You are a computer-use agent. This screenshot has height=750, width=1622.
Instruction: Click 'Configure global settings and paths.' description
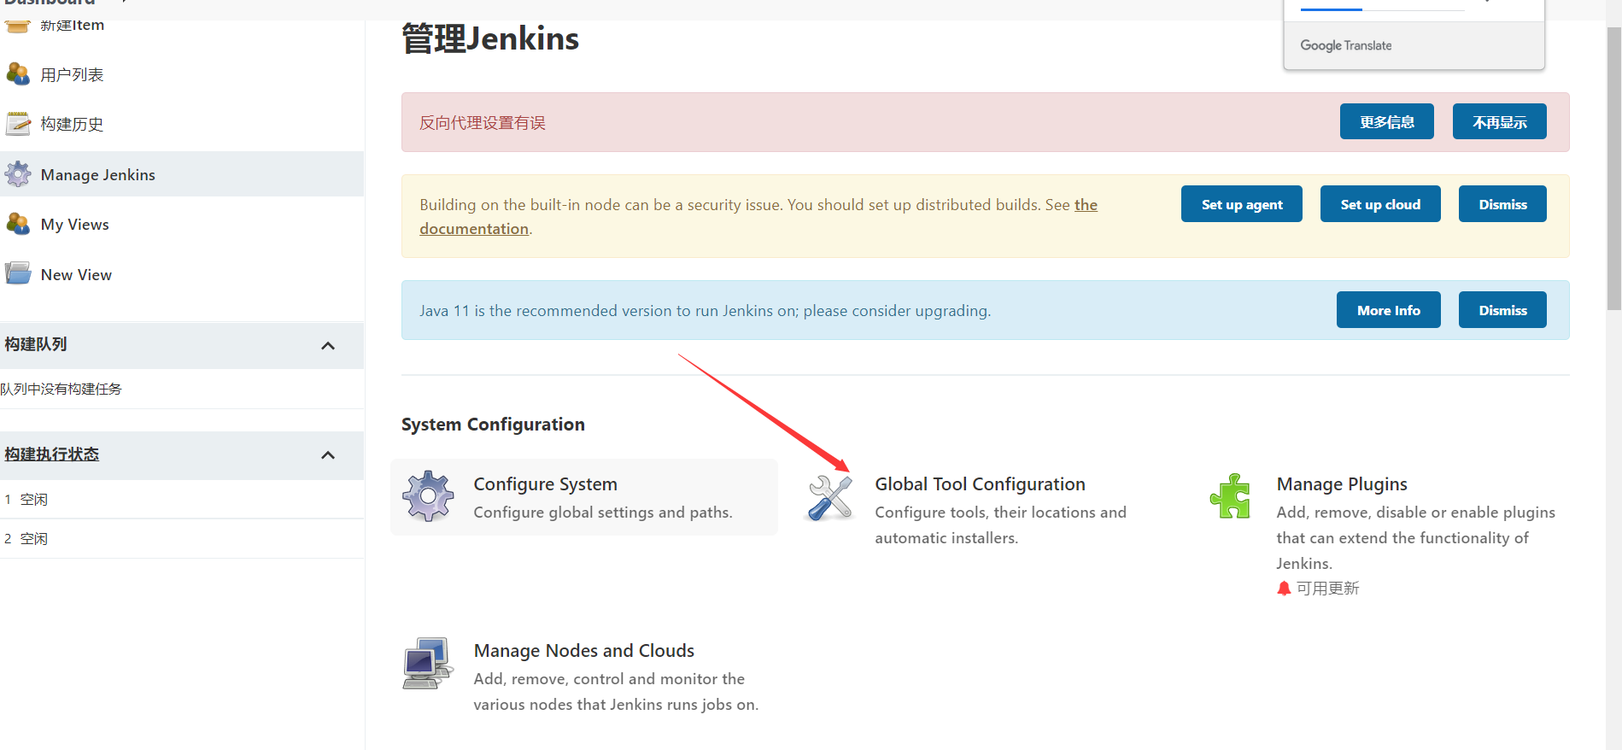coord(603,513)
